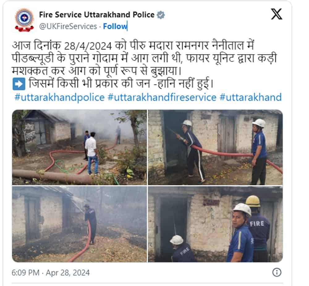View photo of firefighters holding red hose
Viewport: 309px width, 286px height.
click(215, 147)
